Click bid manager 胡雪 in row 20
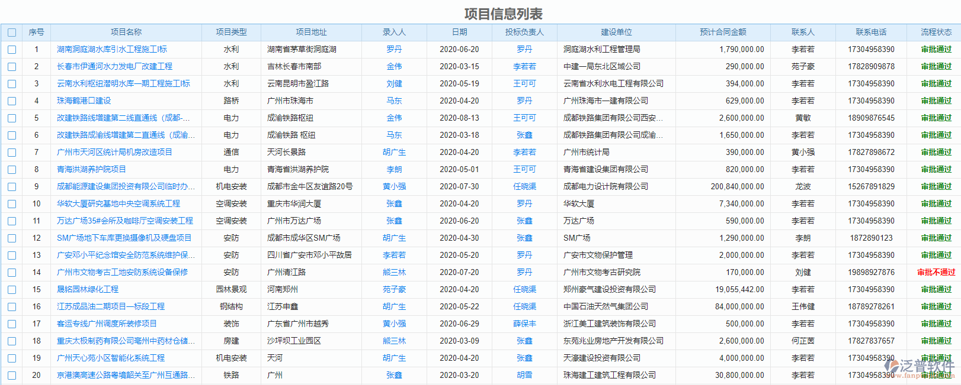Screen dimensions: 961x385 (524, 376)
